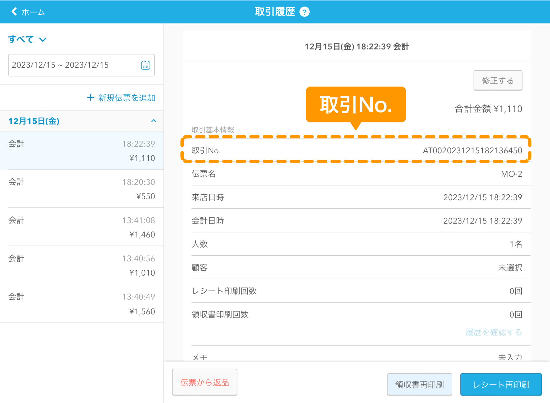Select the 13:40:49 ¥1,560 transaction
Viewport: 550px width, 403px height.
(82, 304)
